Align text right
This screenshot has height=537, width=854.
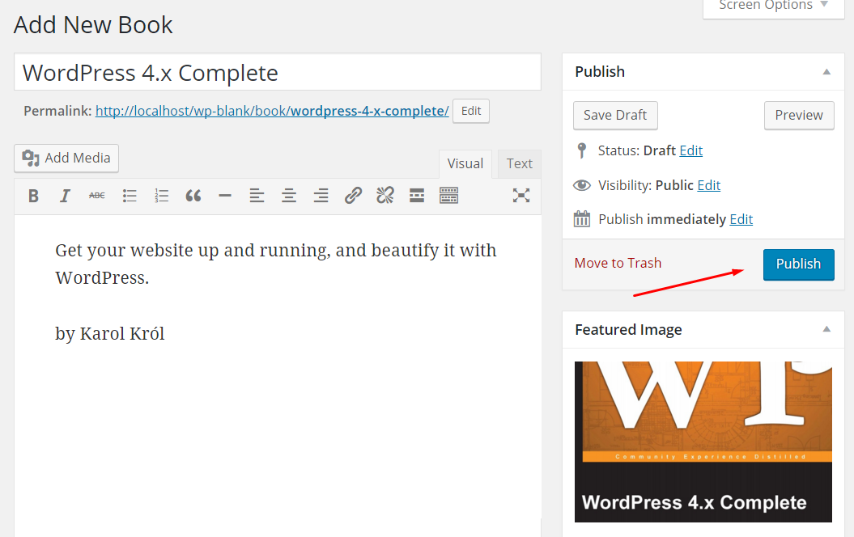pyautogui.click(x=321, y=196)
